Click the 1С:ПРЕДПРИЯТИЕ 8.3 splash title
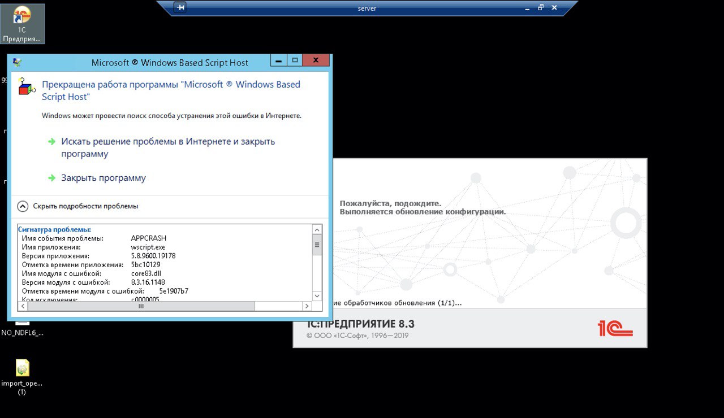Screen dimensions: 724x418 (360, 324)
